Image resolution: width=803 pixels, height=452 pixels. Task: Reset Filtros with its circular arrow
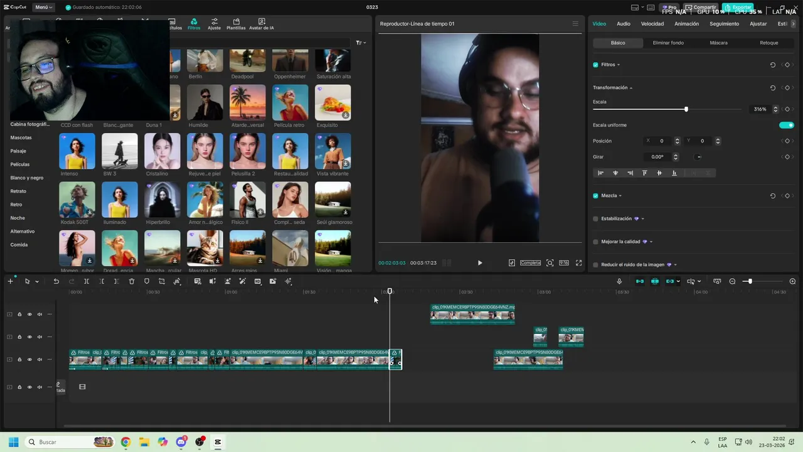773,65
